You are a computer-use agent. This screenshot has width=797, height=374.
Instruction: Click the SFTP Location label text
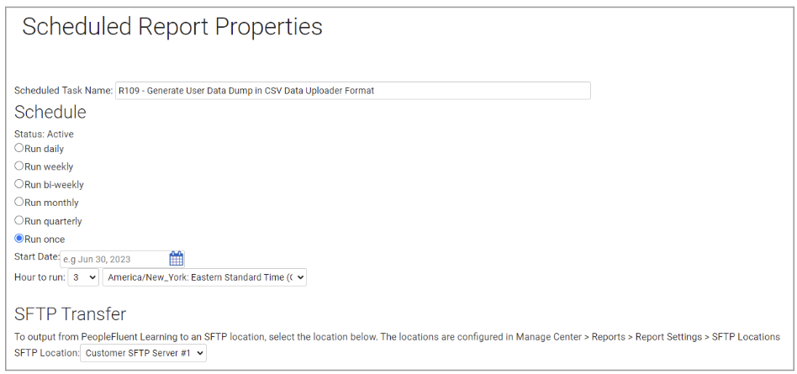(x=47, y=352)
